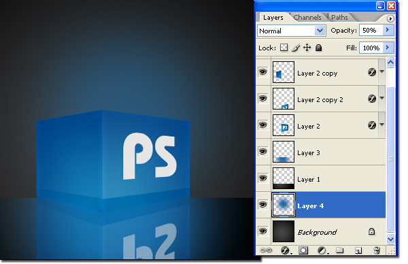Click layers scrollbar up arrow
The height and width of the screenshot is (264, 408).
(390, 63)
